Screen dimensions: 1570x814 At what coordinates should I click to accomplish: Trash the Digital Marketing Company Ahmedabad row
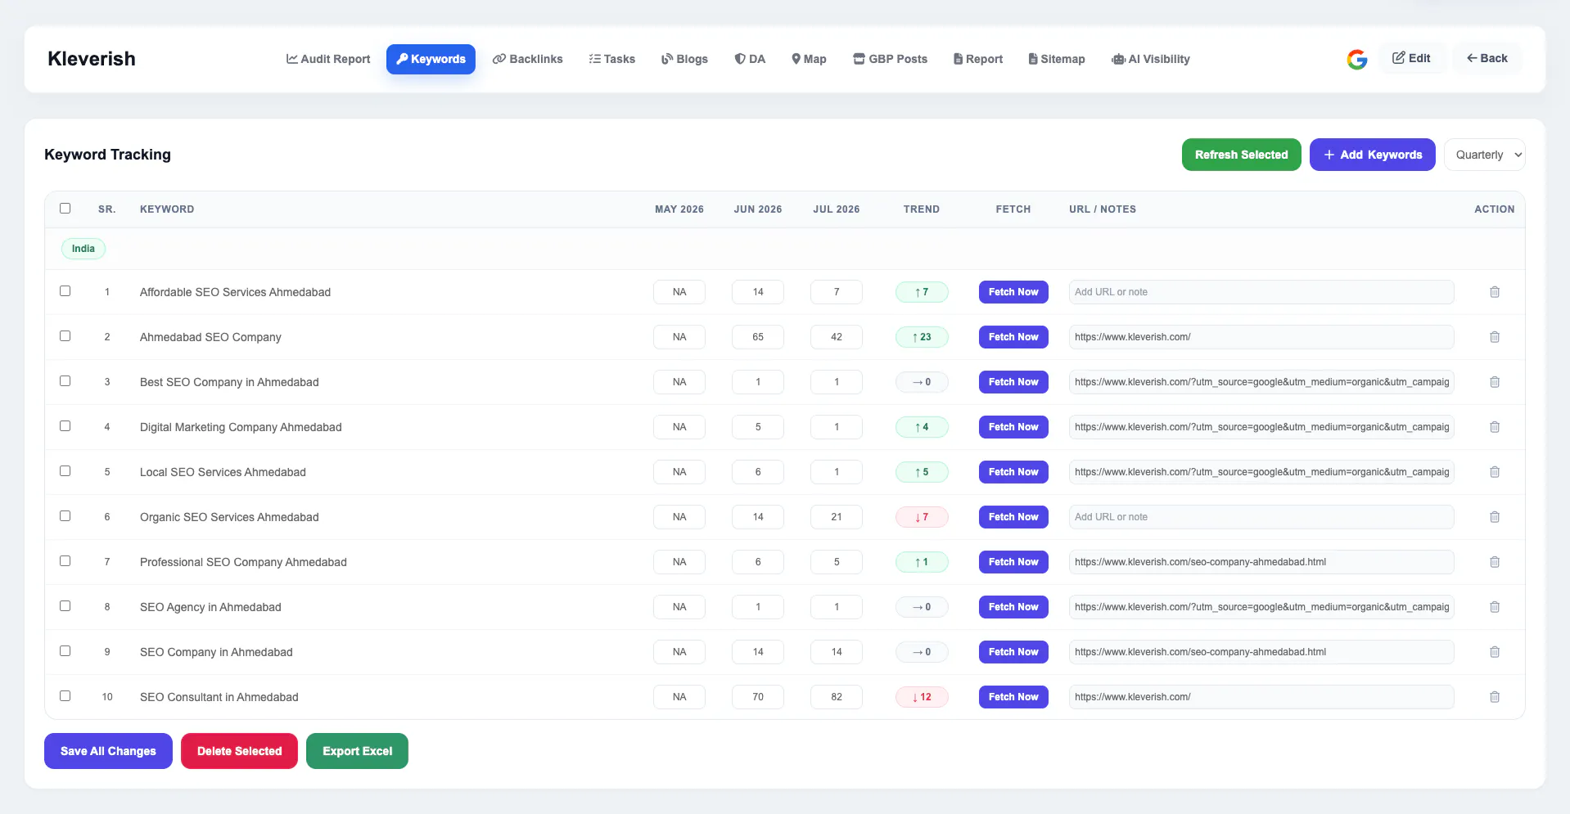[1494, 427]
